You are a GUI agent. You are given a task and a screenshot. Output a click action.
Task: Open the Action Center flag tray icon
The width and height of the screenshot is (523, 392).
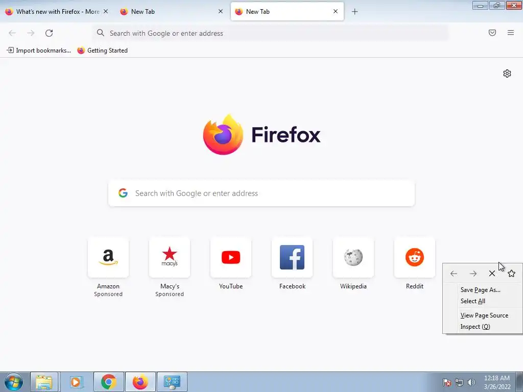[x=446, y=382]
